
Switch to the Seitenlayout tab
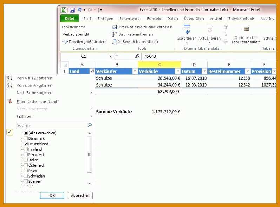pos(130,19)
